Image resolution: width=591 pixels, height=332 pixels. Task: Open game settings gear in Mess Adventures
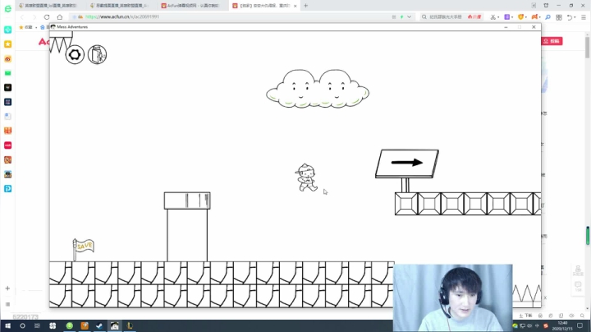click(75, 55)
